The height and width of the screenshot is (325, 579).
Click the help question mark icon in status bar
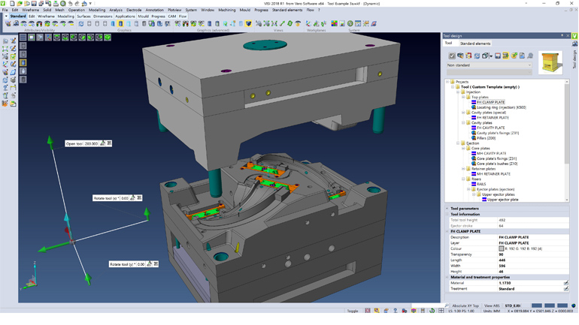click(395, 311)
